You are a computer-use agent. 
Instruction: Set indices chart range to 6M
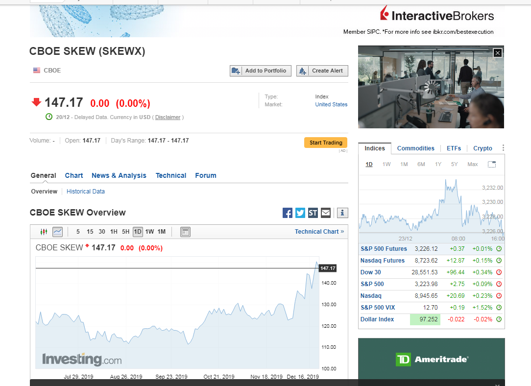click(x=421, y=164)
